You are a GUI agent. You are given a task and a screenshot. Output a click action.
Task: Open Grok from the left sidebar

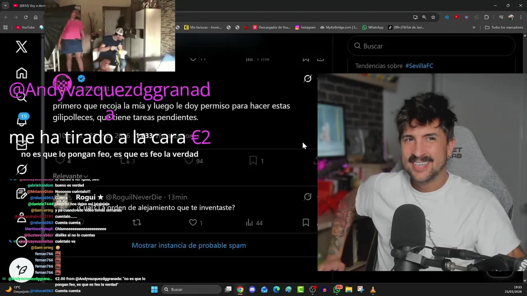(21, 169)
